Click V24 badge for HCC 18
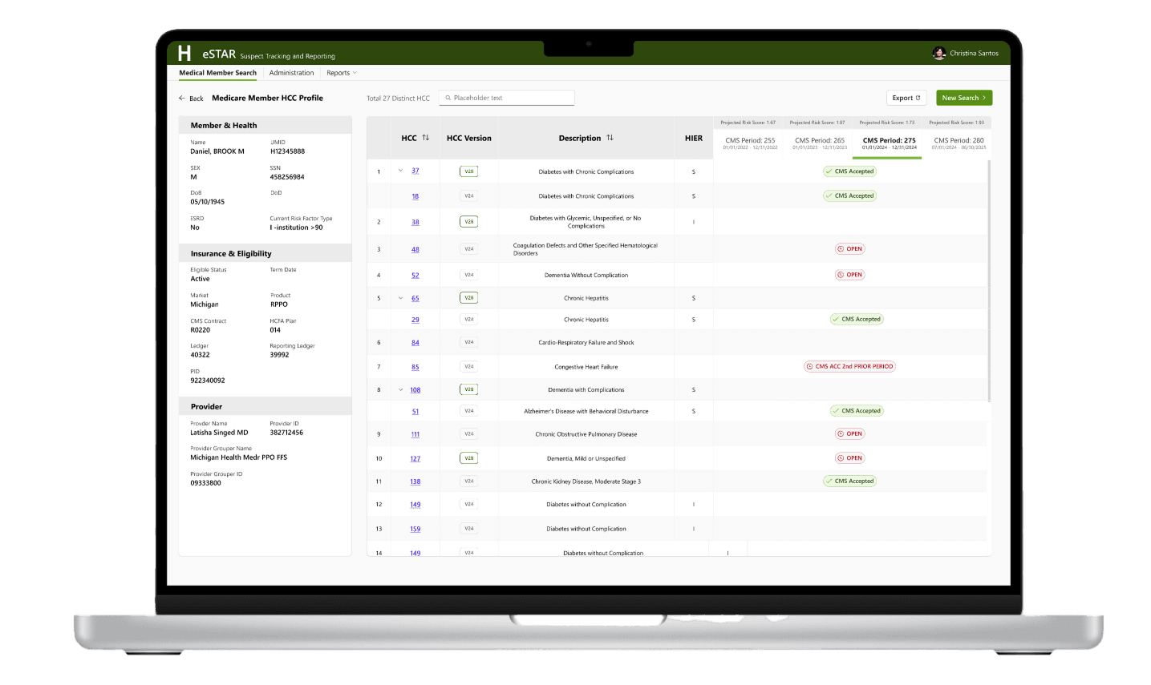The width and height of the screenshot is (1151, 685). (x=469, y=195)
